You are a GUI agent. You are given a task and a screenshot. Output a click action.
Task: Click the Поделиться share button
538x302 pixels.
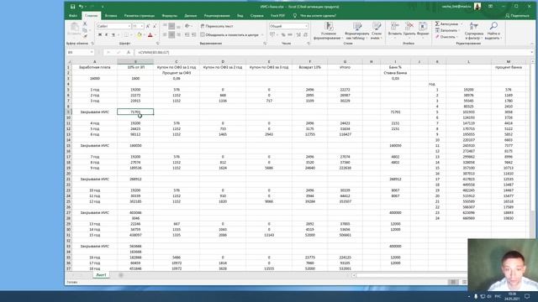517,15
